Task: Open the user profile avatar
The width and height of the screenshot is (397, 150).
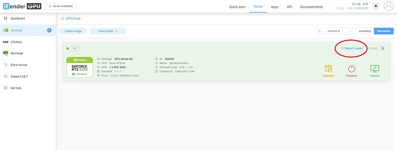Action: (x=389, y=6)
